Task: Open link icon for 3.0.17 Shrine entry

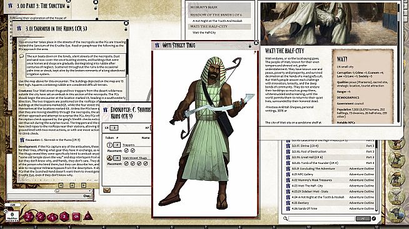Action: click(x=288, y=146)
